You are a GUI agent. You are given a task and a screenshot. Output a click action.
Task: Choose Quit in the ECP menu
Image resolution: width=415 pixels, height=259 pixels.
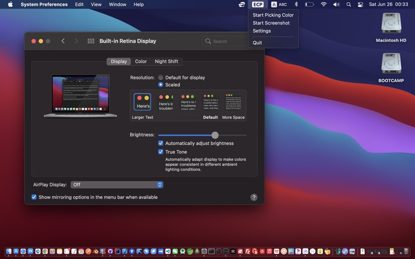tap(257, 42)
